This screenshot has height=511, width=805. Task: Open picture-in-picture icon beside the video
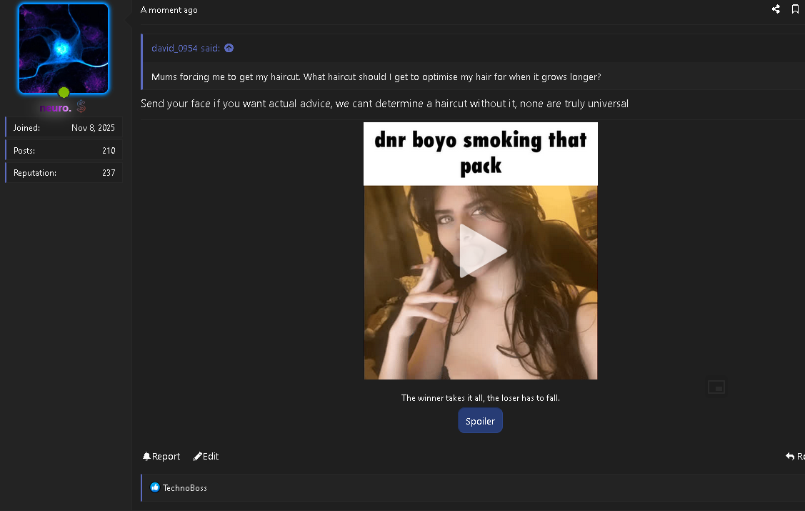716,387
